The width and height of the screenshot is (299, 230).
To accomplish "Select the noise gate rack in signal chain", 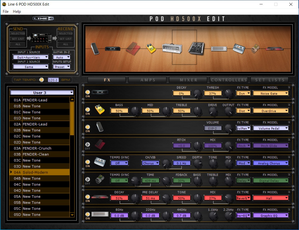I will pyautogui.click(x=112, y=49).
